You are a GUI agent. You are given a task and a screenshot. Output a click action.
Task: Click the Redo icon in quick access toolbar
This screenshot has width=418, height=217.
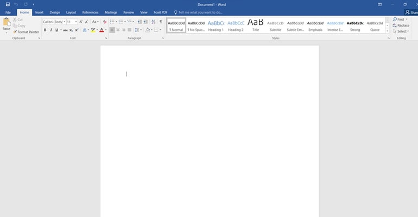coord(26,4)
